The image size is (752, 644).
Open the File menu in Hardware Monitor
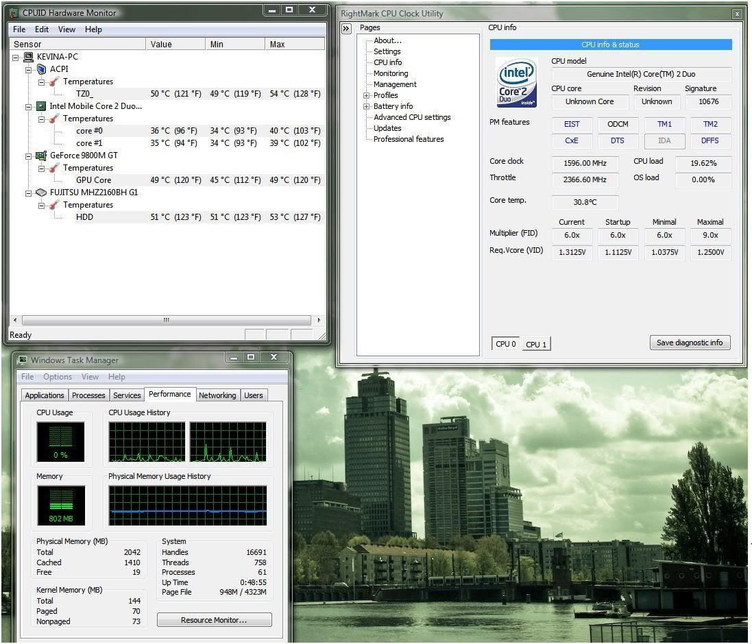[x=19, y=29]
